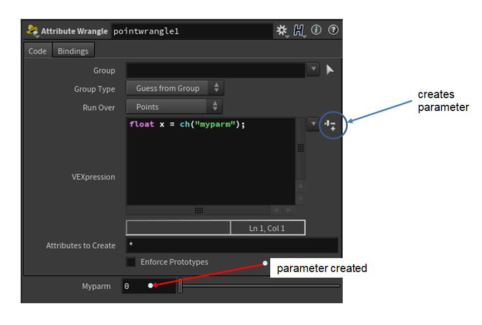The width and height of the screenshot is (482, 325).
Task: Click the VEXpression editor vertical resize grip
Action: [x=300, y=148]
